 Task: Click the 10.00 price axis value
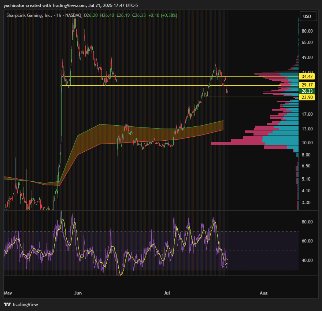point(307,143)
